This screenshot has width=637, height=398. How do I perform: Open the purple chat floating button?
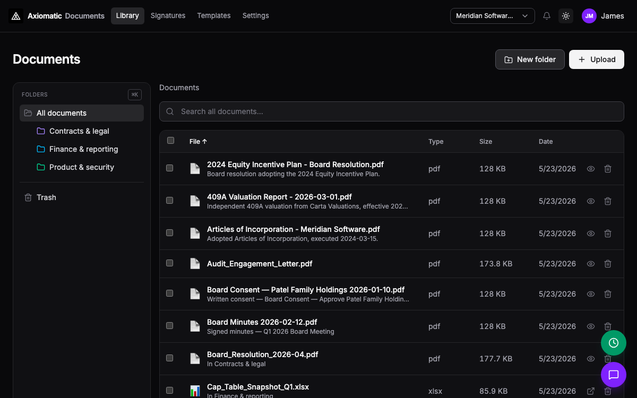tap(614, 375)
